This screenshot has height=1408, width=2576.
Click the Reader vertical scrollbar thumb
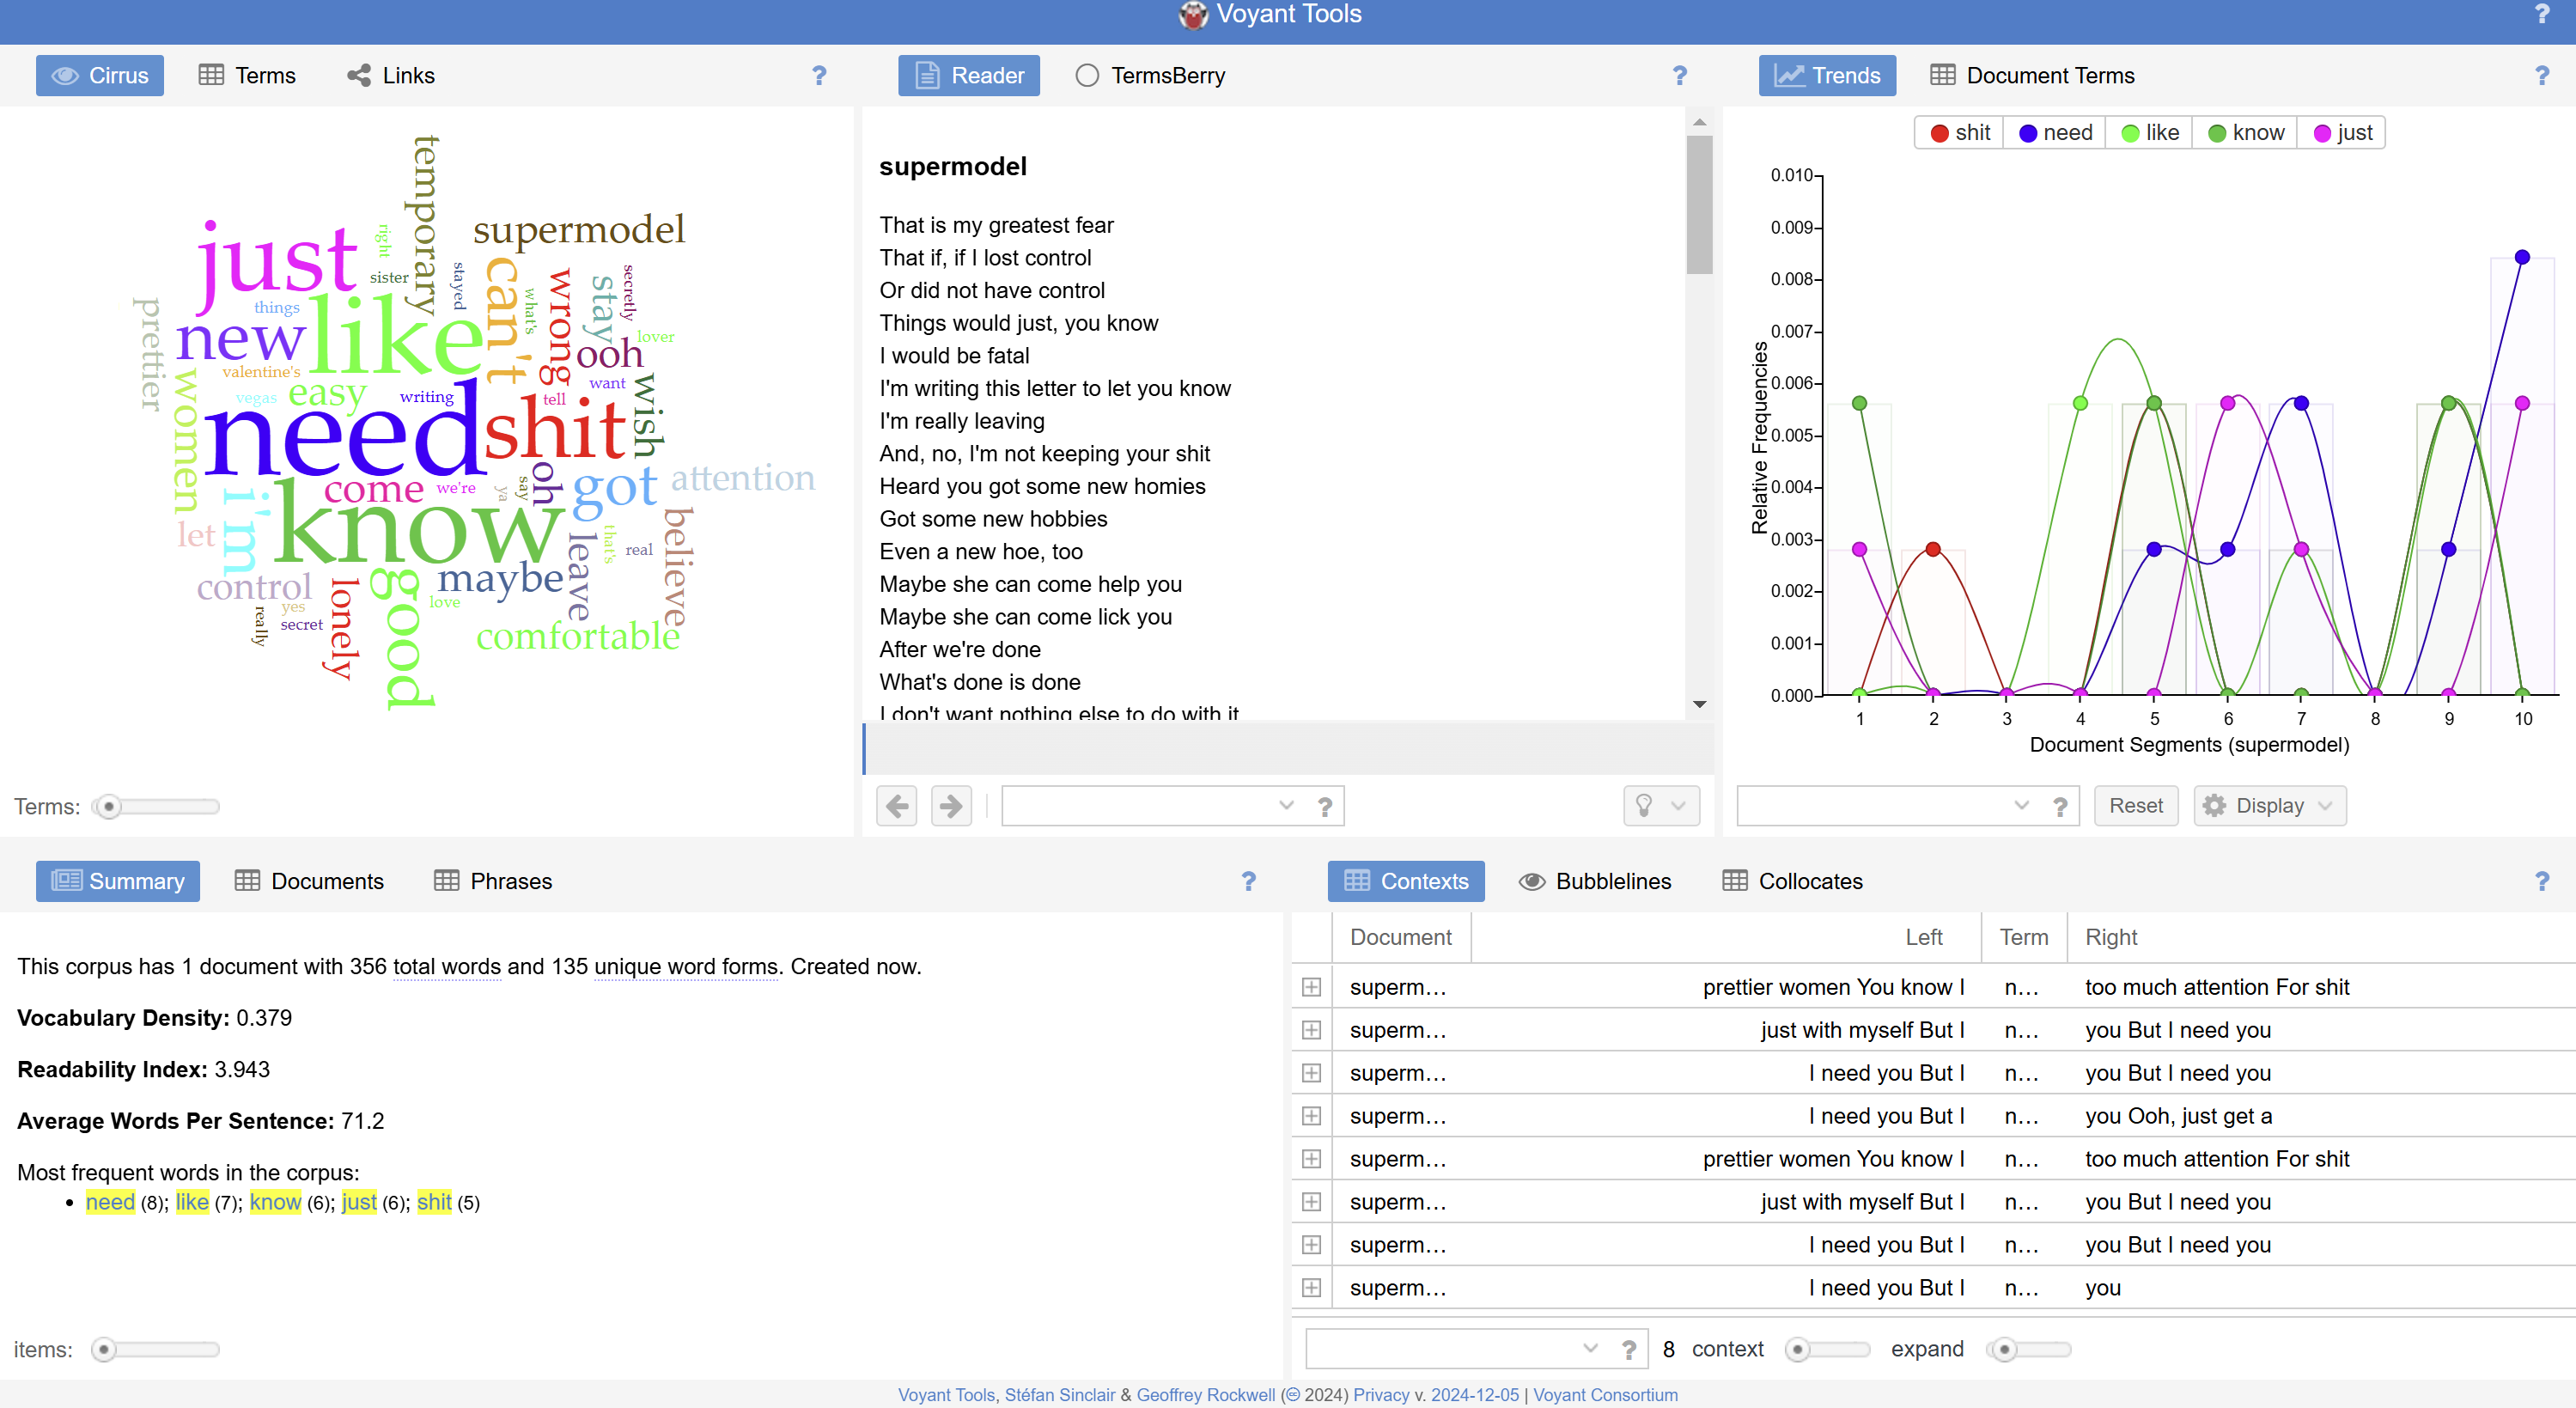[x=1699, y=205]
